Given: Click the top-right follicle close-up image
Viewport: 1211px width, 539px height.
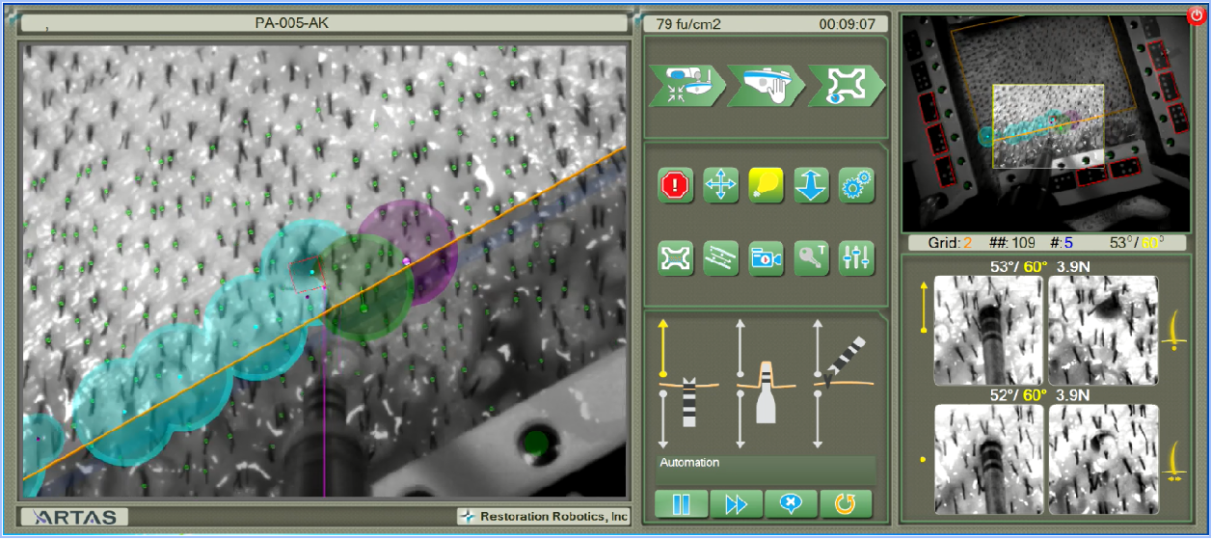Looking at the screenshot, I should pyautogui.click(x=1103, y=331).
